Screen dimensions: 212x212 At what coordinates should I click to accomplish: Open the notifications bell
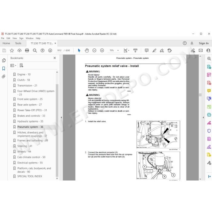pyautogui.click(x=192, y=43)
